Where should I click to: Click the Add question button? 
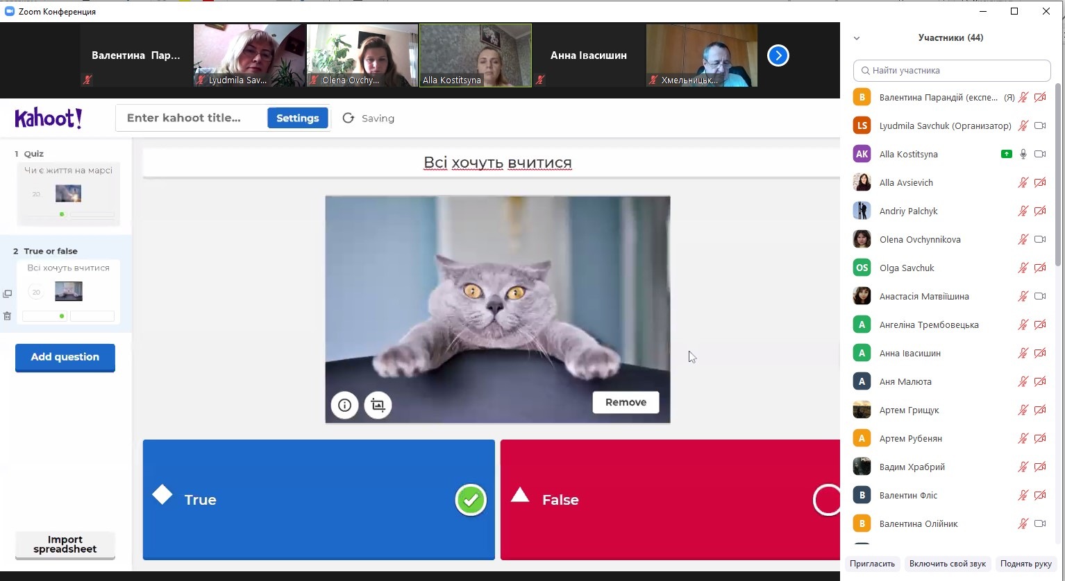point(65,357)
